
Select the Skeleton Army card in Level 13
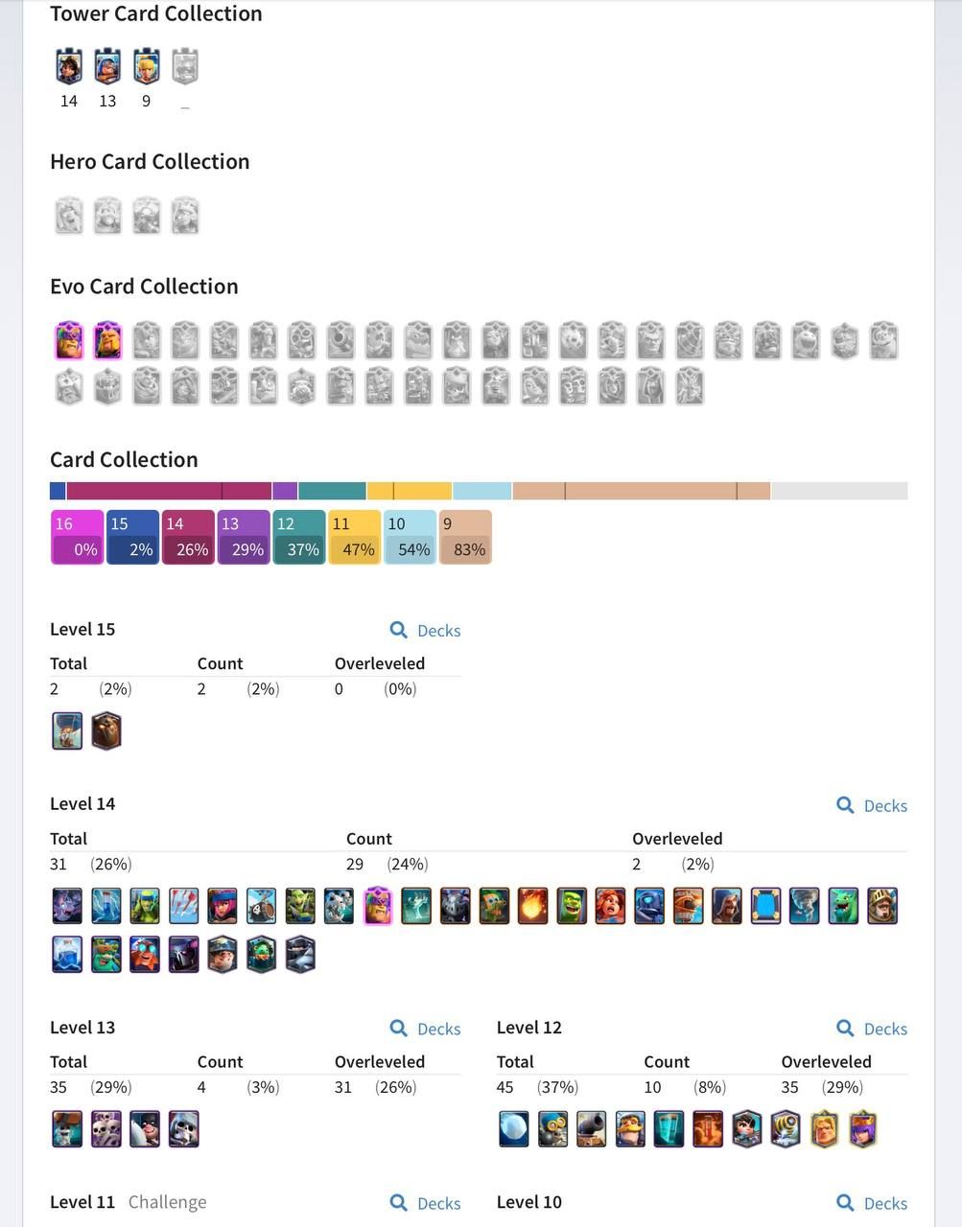pyautogui.click(x=106, y=1129)
